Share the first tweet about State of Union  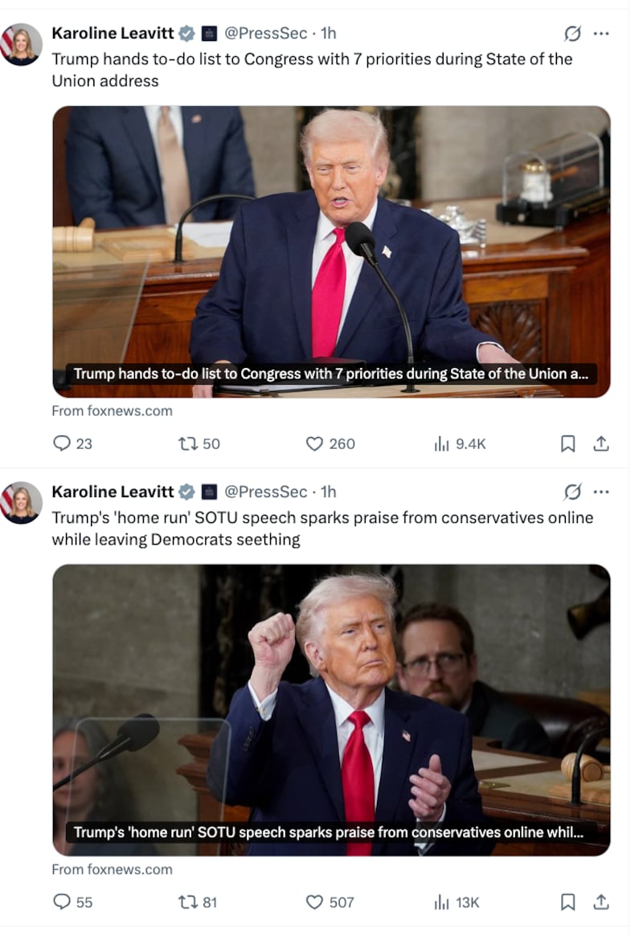tap(601, 443)
